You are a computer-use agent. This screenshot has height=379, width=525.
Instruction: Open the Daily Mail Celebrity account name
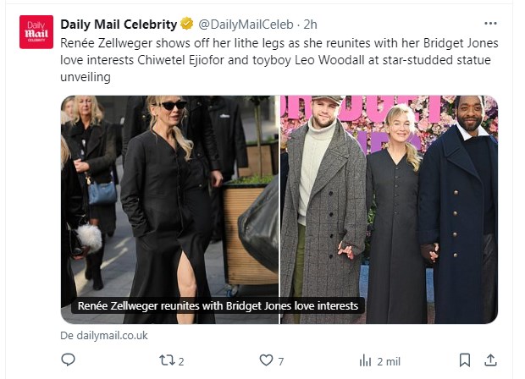(x=119, y=24)
